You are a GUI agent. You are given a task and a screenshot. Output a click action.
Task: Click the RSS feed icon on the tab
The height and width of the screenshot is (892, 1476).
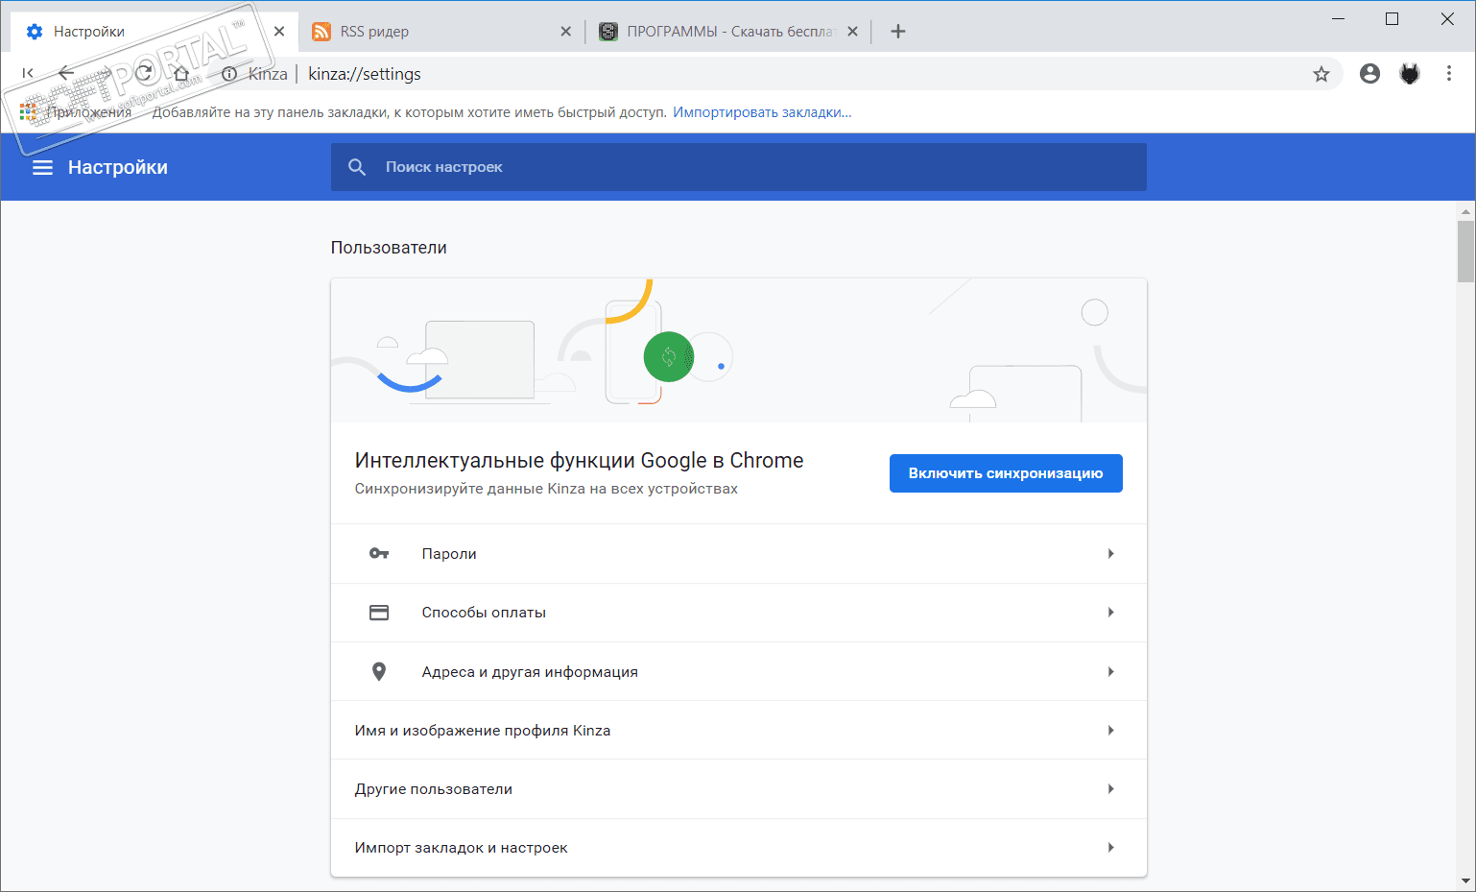pos(321,32)
